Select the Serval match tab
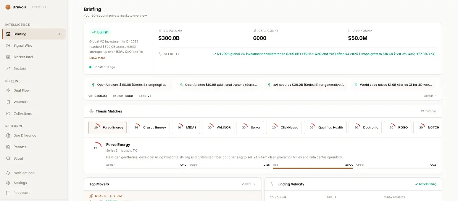 coord(250,127)
